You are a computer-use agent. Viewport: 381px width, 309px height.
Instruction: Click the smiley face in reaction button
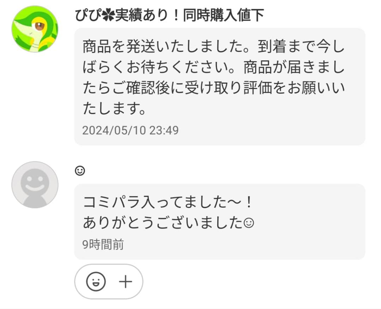[96, 281]
